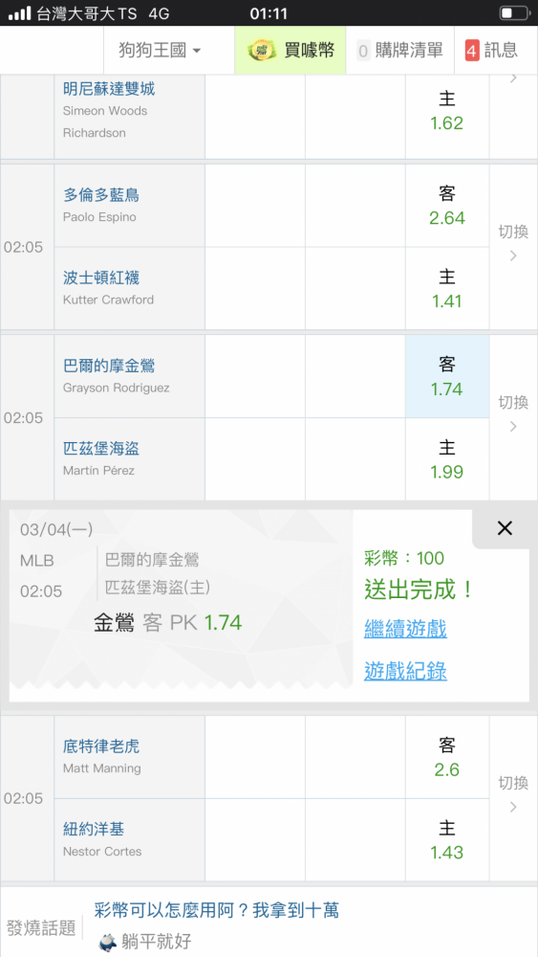Image resolution: width=538 pixels, height=957 pixels.
Task: Expand 切換 for Orioles vs Pirates
Action: click(x=513, y=413)
